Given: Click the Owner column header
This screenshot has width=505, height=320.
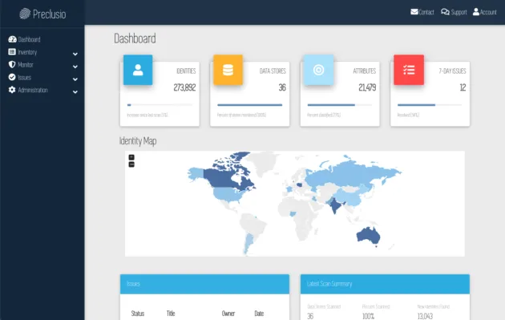Looking at the screenshot, I should (228, 314).
